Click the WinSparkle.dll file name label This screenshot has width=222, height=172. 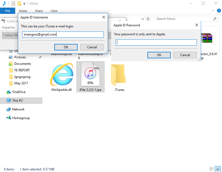pos(61,90)
